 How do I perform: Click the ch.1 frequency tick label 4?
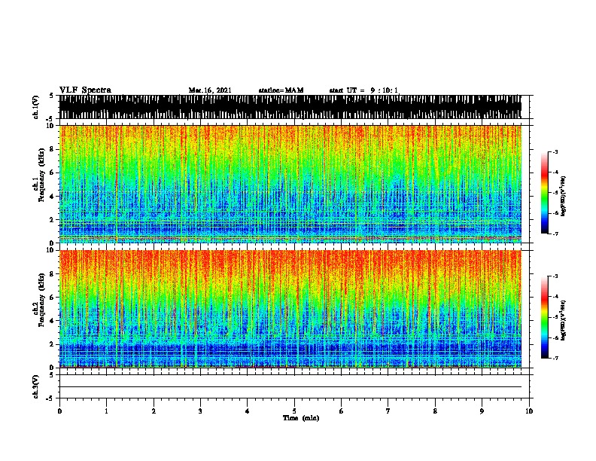[x=53, y=197]
